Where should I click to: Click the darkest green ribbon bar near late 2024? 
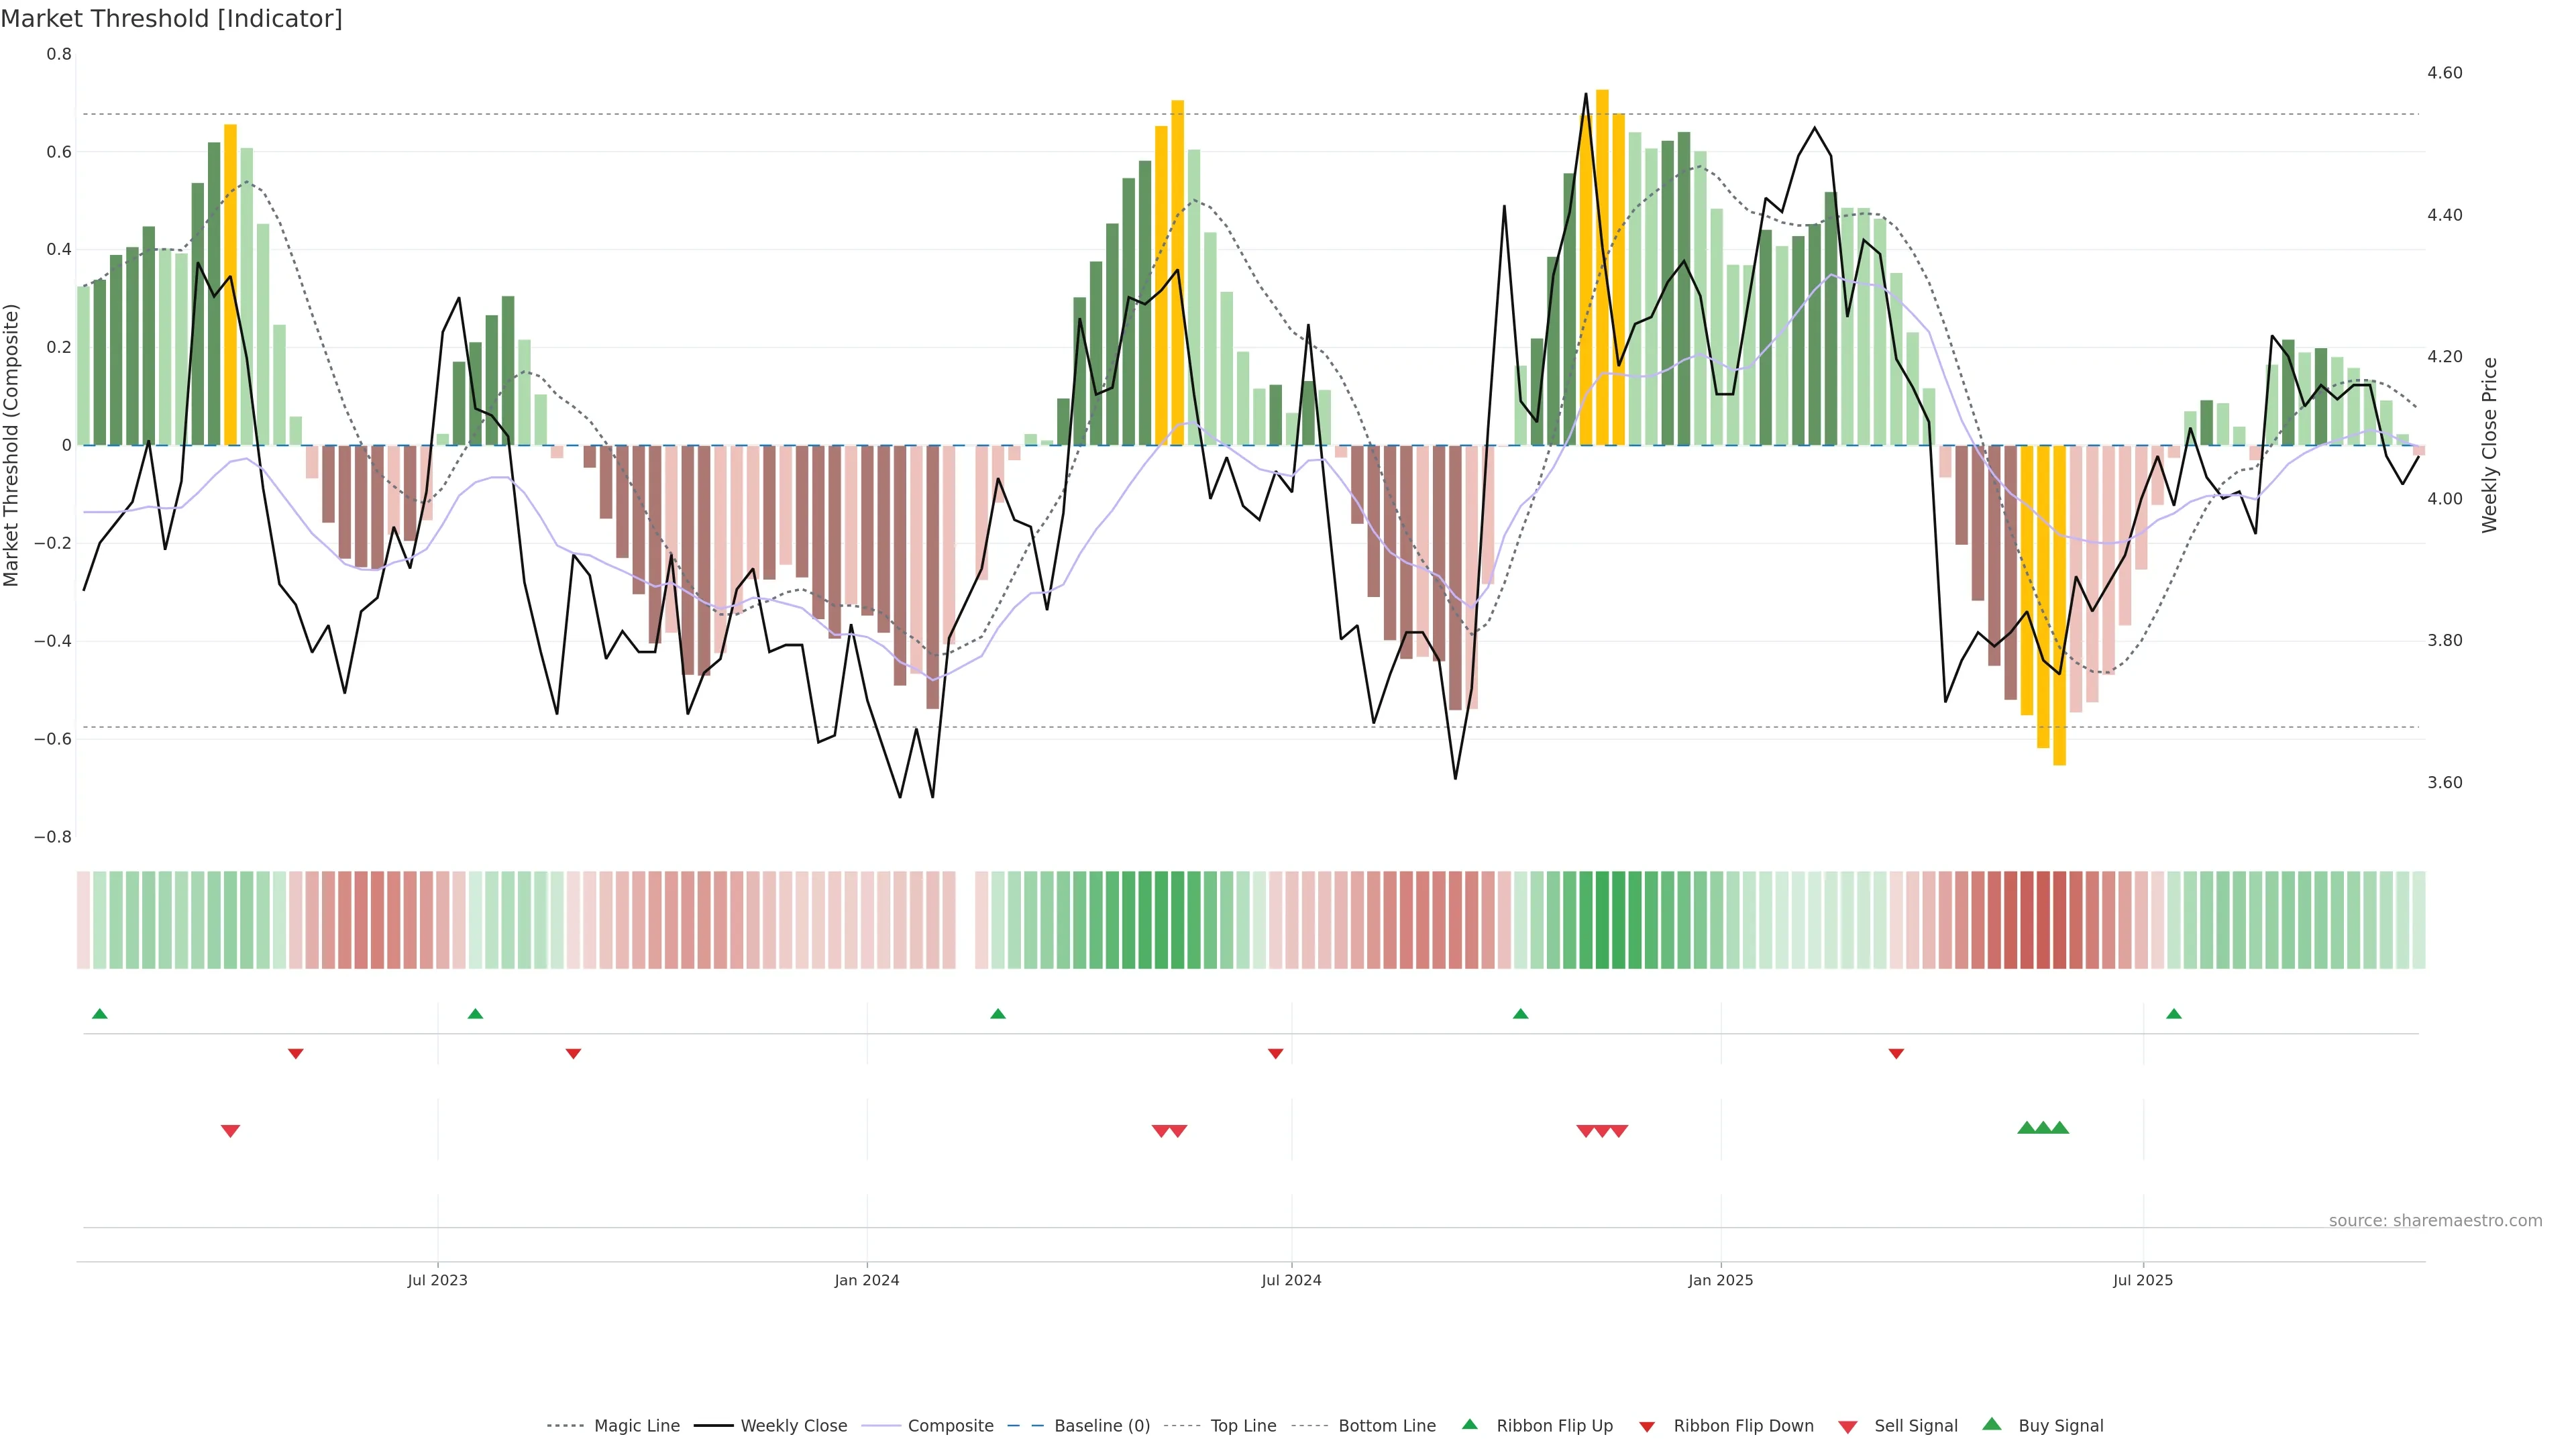click(x=1602, y=920)
